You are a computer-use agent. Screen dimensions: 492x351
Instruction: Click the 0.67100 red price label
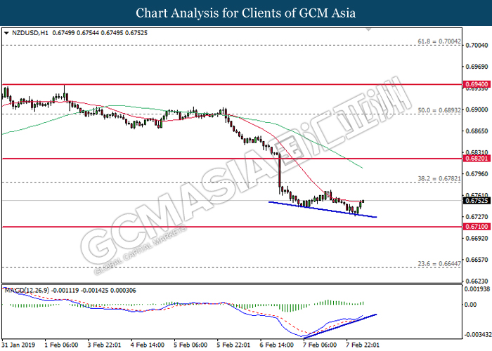point(477,226)
